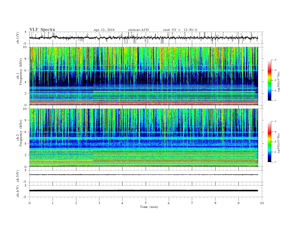The width and height of the screenshot is (295, 228).
Task: Click the ch.2 color bar 'log(PSD)(V²/Hz)' label
Action: [279, 143]
